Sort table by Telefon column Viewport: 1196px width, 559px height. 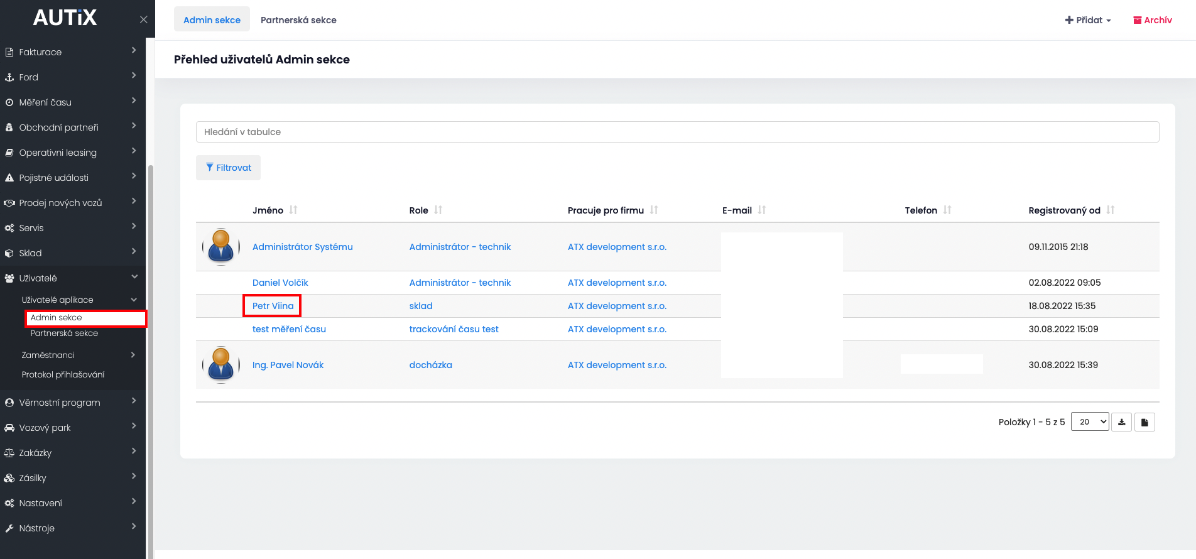coord(947,210)
